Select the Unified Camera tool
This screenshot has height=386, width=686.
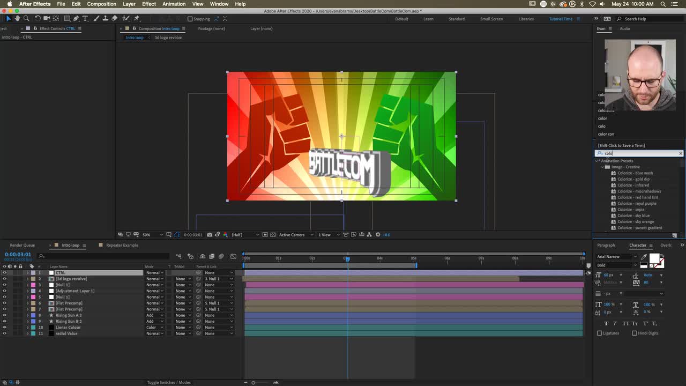47,19
